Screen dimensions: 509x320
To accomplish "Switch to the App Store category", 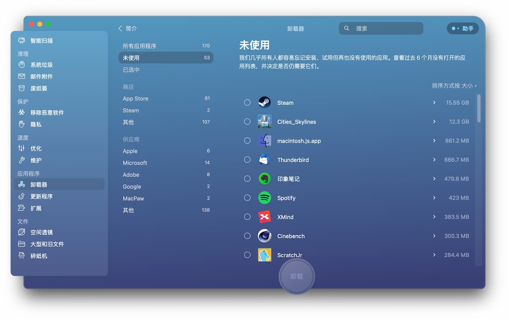I will click(x=136, y=98).
